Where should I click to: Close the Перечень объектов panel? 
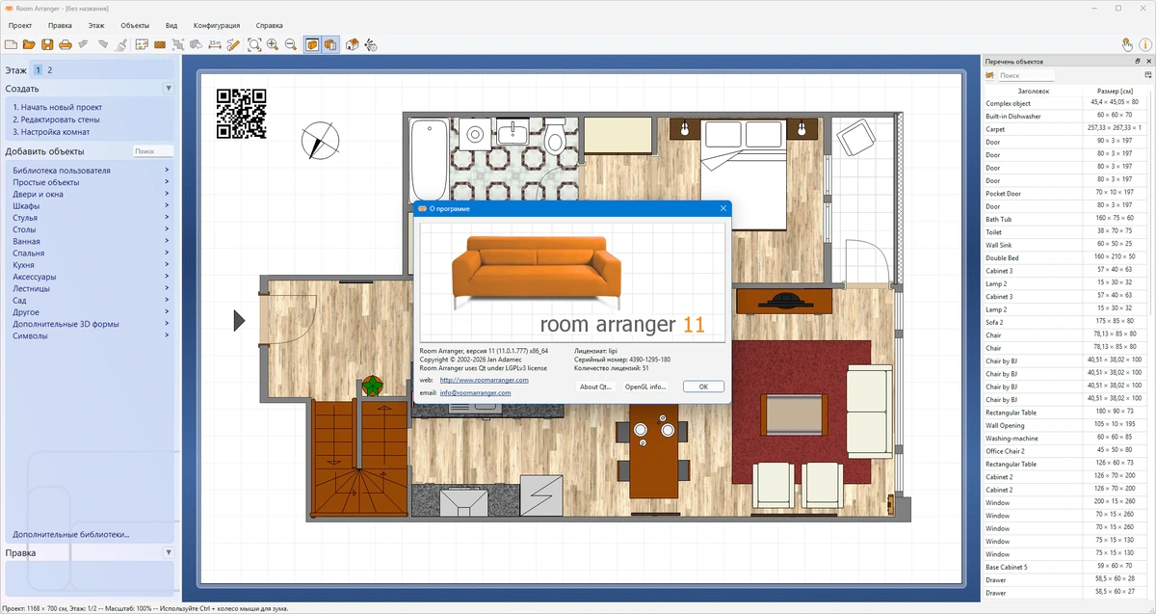1148,61
